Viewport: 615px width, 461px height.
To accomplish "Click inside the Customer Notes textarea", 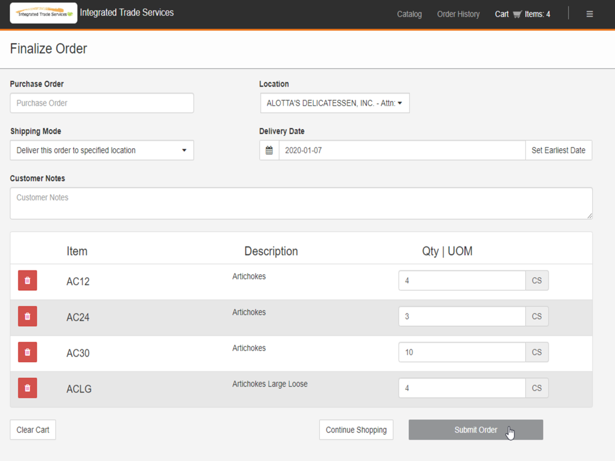I will coord(301,203).
